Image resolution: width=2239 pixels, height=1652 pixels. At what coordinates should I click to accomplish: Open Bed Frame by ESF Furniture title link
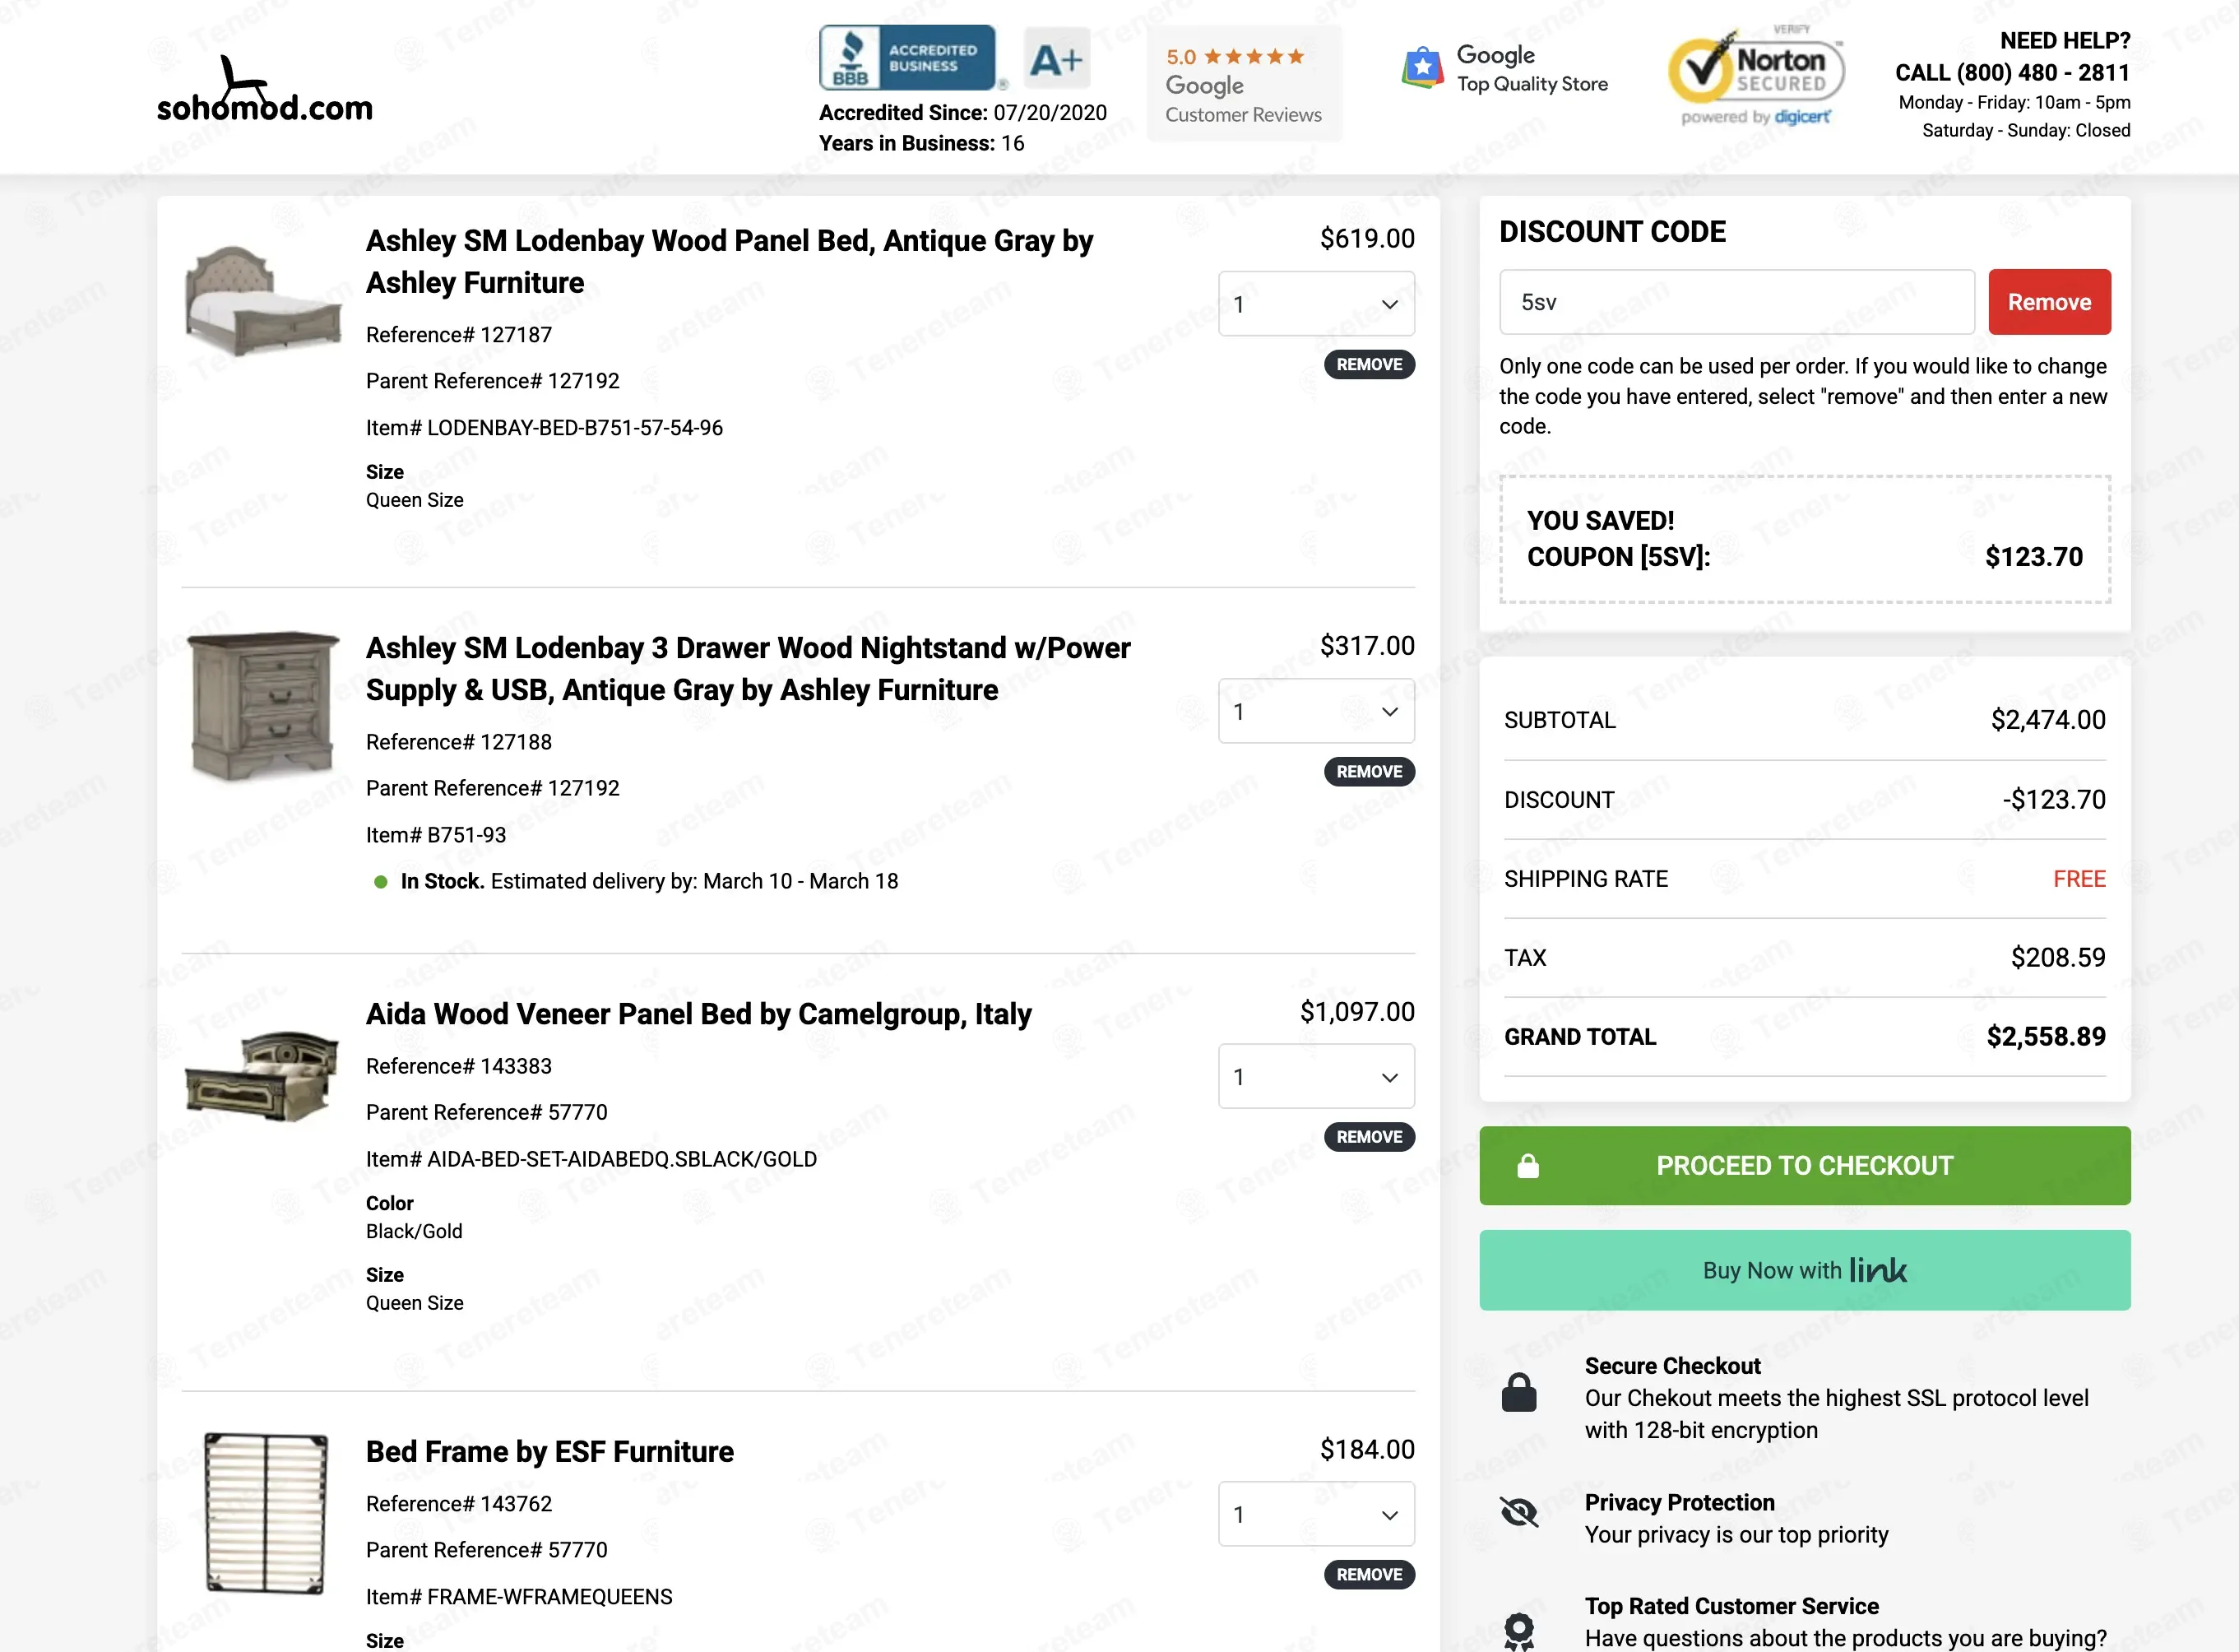(549, 1452)
